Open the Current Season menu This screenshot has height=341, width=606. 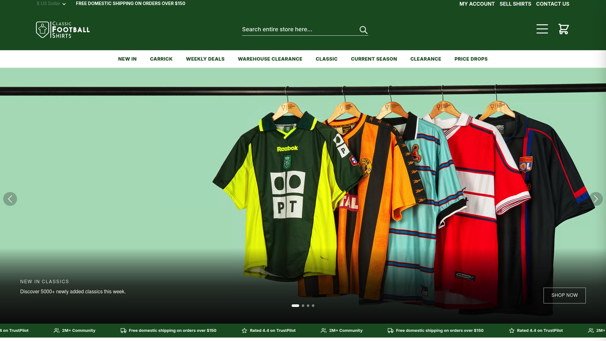click(x=374, y=59)
